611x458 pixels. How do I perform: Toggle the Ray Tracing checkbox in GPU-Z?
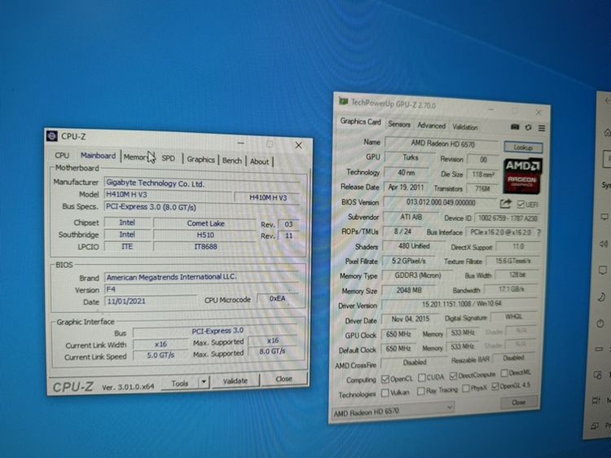[421, 390]
